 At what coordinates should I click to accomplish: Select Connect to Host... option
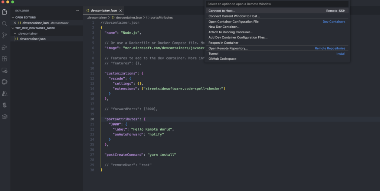(x=222, y=11)
